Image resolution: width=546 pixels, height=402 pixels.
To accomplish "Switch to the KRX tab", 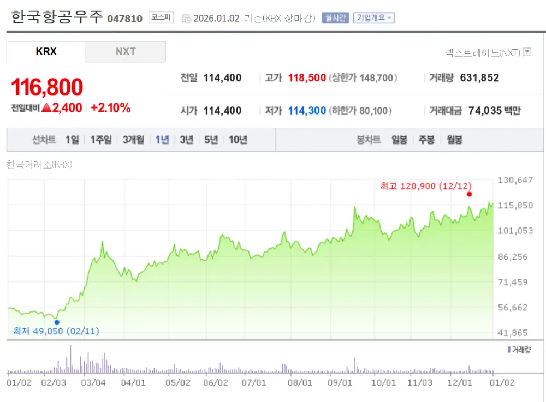I will [x=46, y=51].
